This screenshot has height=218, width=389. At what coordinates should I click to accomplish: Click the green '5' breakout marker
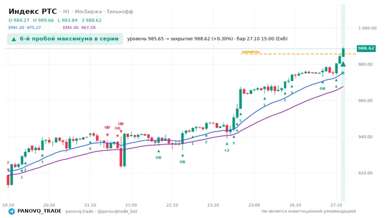pyautogui.click(x=240, y=121)
